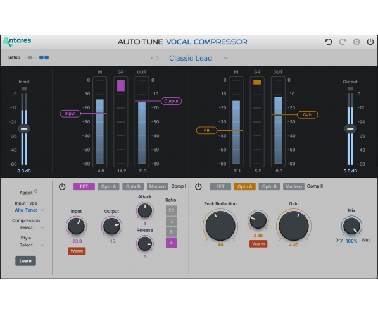
Task: Select Modern mode for Comp I
Action: 158,187
